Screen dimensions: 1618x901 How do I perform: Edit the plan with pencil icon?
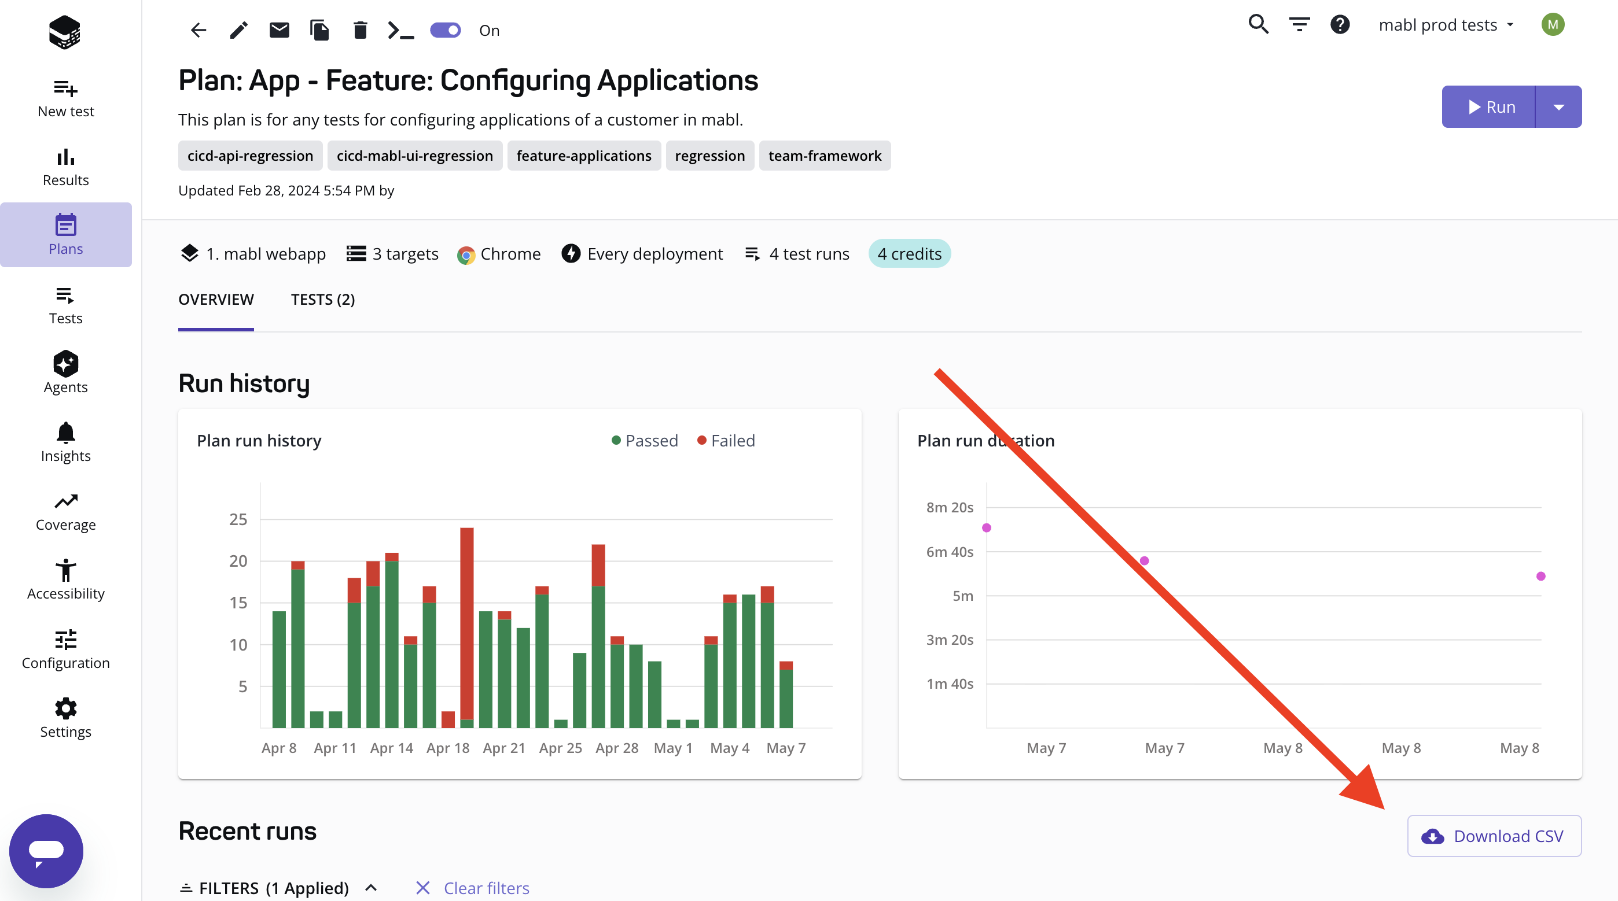(x=238, y=30)
